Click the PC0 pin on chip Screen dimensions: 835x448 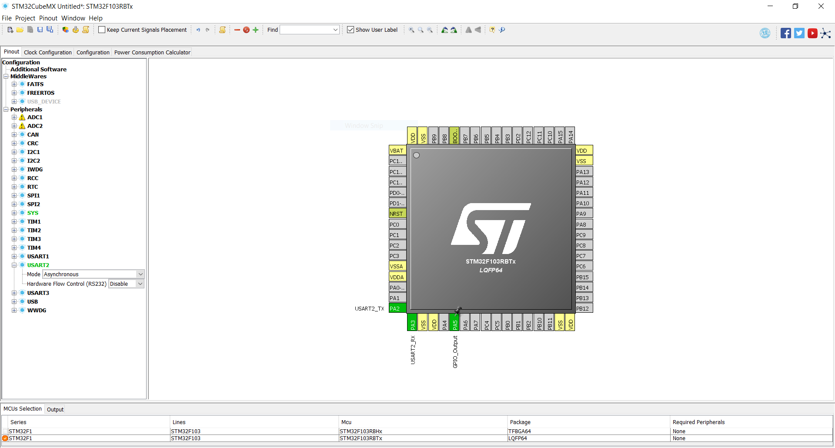click(x=397, y=224)
